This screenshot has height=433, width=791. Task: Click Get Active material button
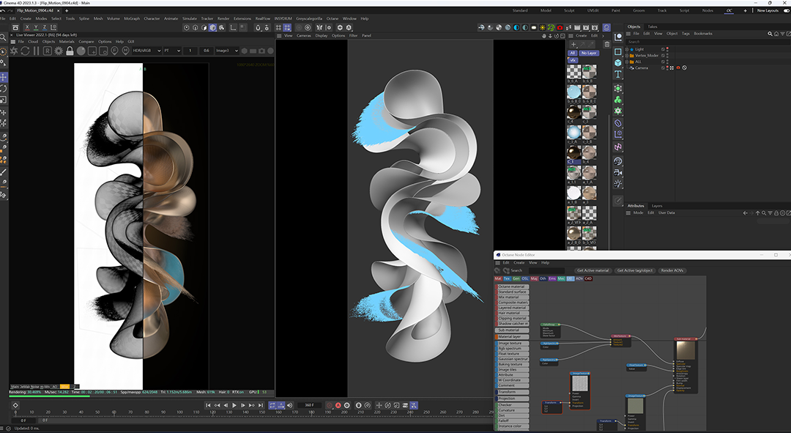(593, 270)
